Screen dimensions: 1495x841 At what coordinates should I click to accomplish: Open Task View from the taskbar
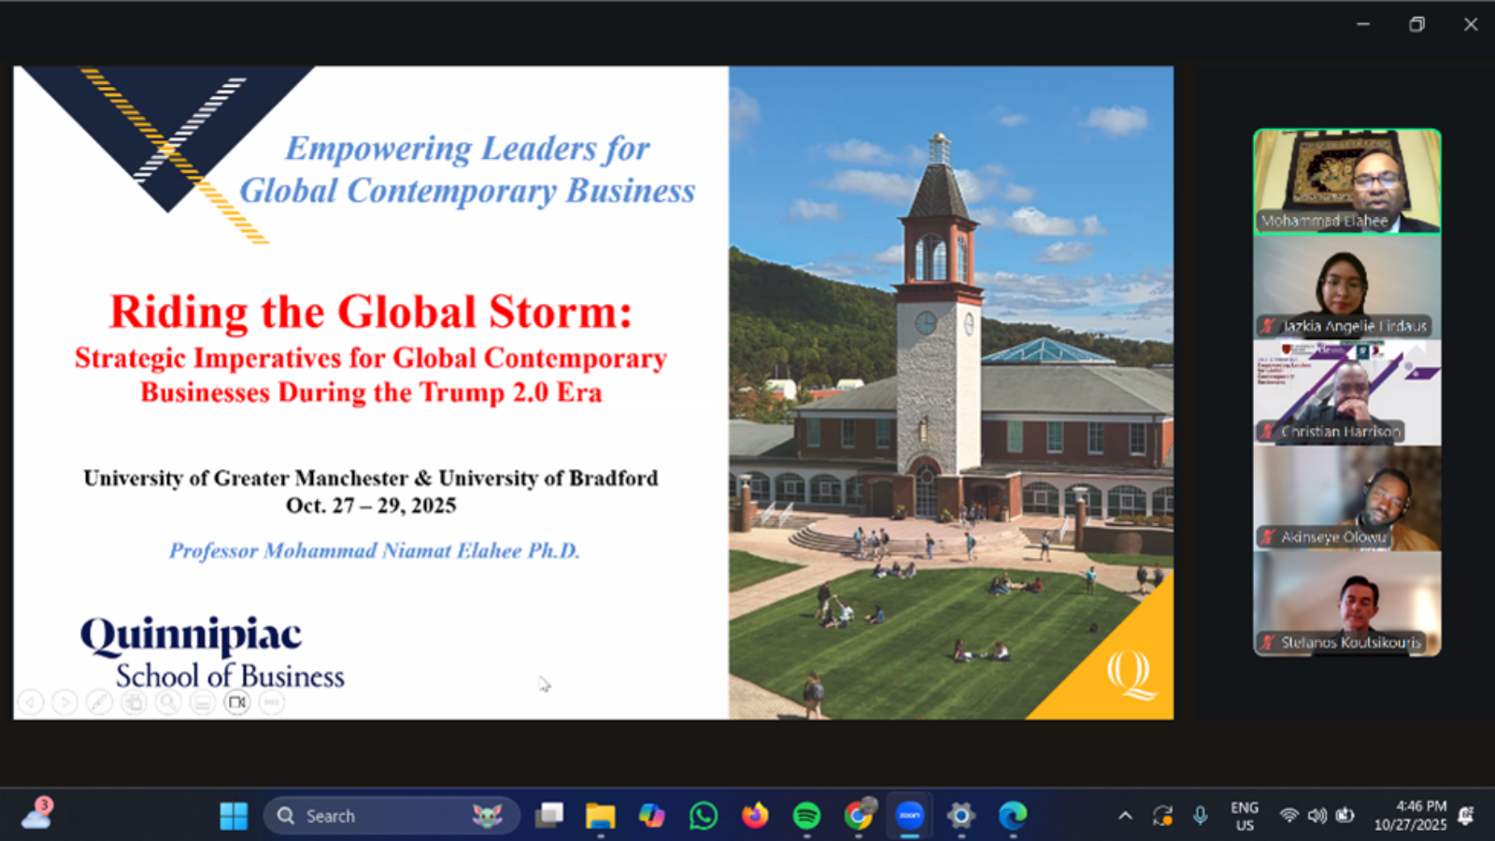point(549,816)
